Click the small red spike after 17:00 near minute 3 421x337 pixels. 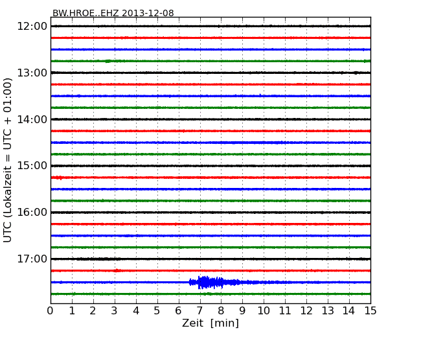[x=117, y=270]
